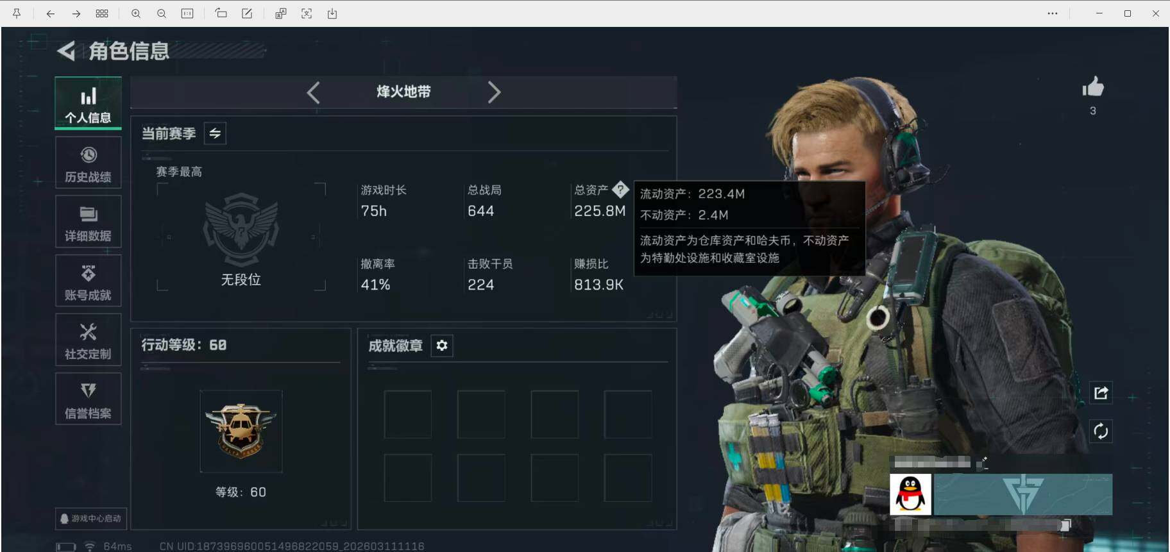The height and width of the screenshot is (552, 1170).
Task: Copy the player ID with the copy icon
Action: pyautogui.click(x=1065, y=525)
